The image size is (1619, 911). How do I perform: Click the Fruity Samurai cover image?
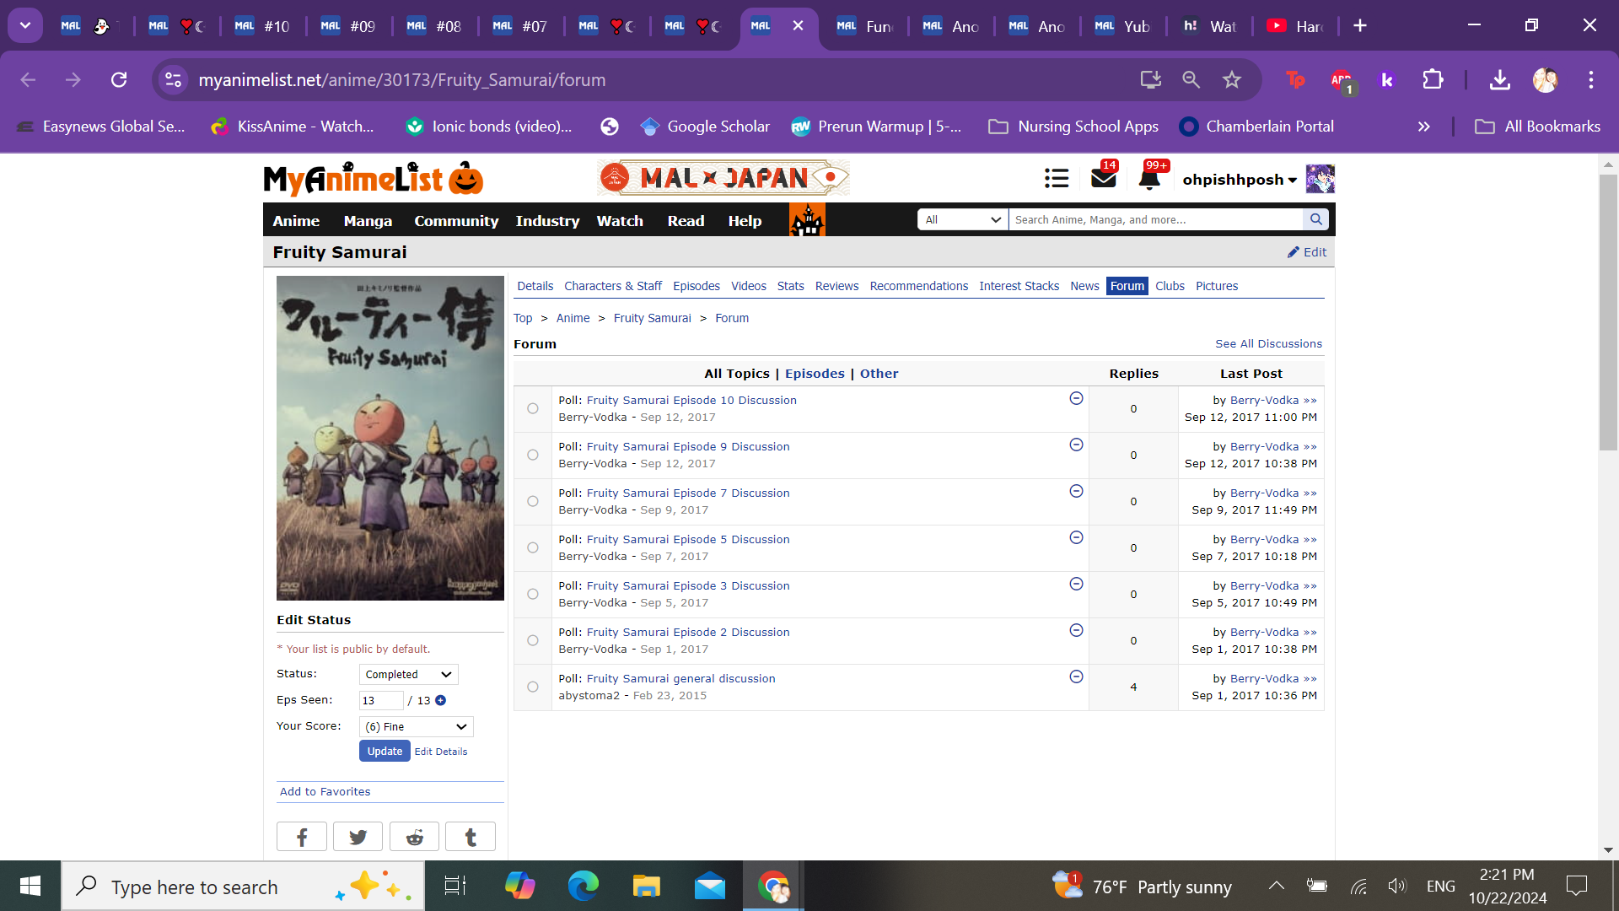(390, 438)
